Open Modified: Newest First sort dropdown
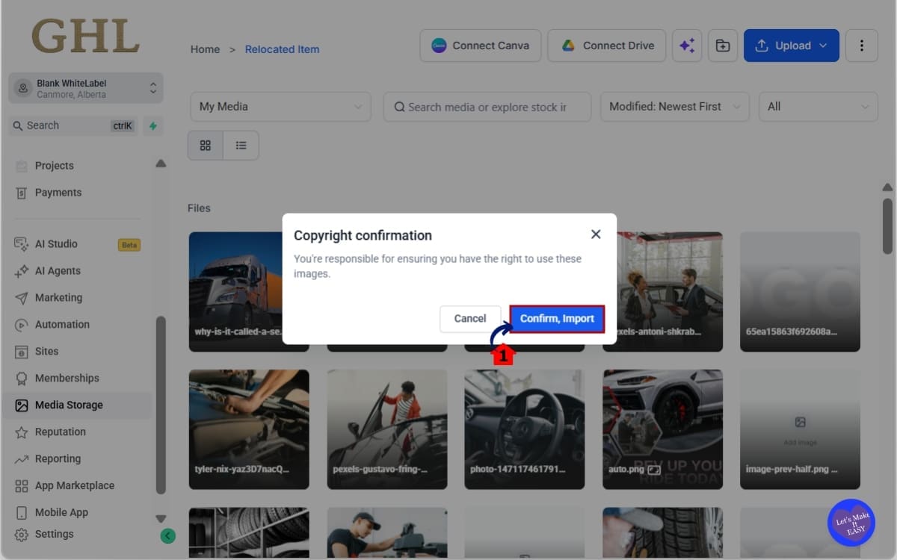The image size is (897, 560). [675, 107]
